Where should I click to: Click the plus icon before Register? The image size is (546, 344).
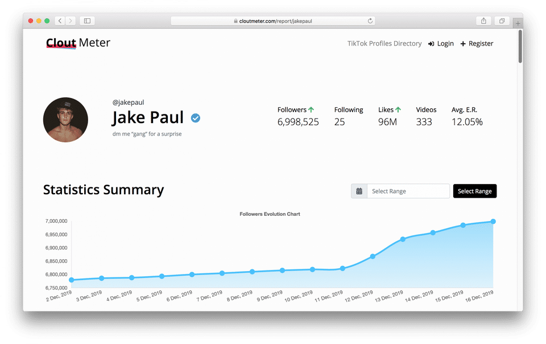point(463,43)
